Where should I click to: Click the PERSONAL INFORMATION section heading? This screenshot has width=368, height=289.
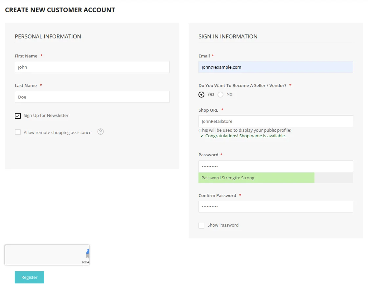click(x=48, y=36)
